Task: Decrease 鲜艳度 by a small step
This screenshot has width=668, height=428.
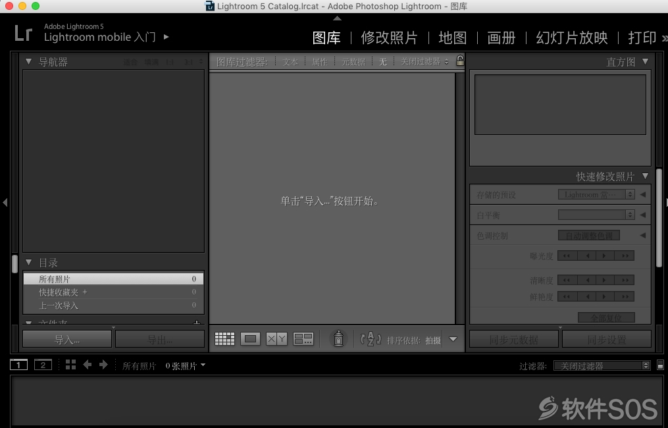Action: point(586,296)
